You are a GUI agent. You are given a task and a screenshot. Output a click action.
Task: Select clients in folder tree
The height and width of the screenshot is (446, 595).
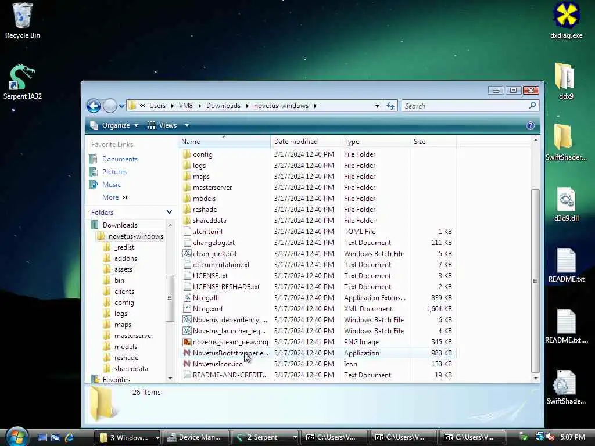[124, 292]
